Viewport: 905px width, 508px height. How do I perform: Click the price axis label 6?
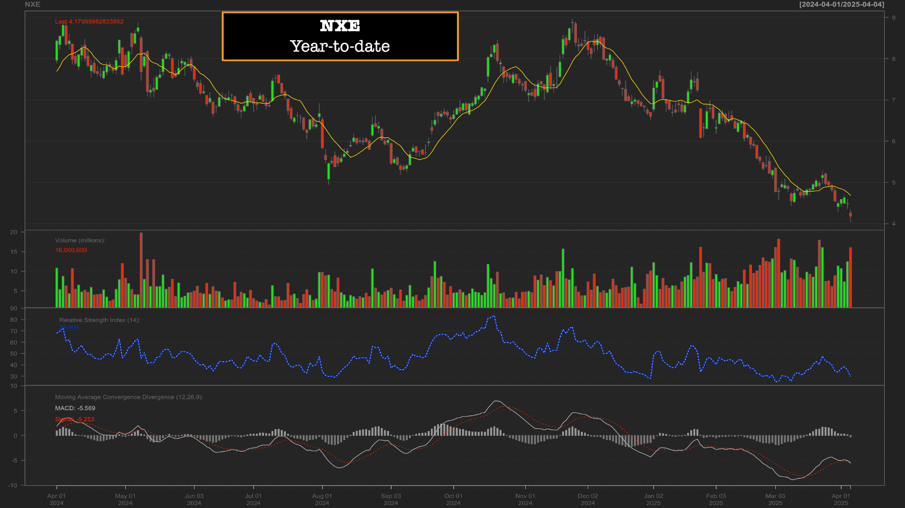coord(893,141)
